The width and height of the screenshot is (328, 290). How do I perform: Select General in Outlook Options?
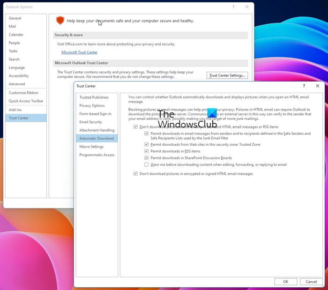tap(26, 18)
